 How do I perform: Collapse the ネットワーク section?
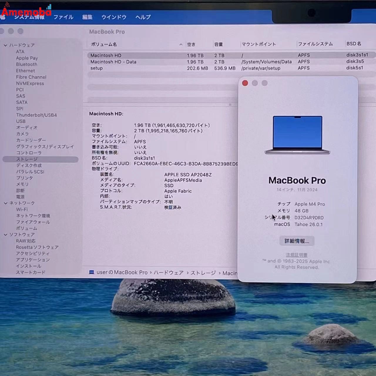point(6,203)
